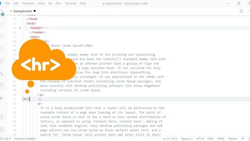The width and height of the screenshot is (250, 141).
Task: Change the HTML language mode
Action: [x=221, y=139]
